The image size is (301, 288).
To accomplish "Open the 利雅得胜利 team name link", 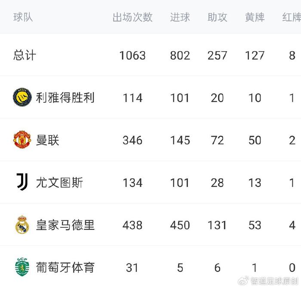I will tap(65, 98).
